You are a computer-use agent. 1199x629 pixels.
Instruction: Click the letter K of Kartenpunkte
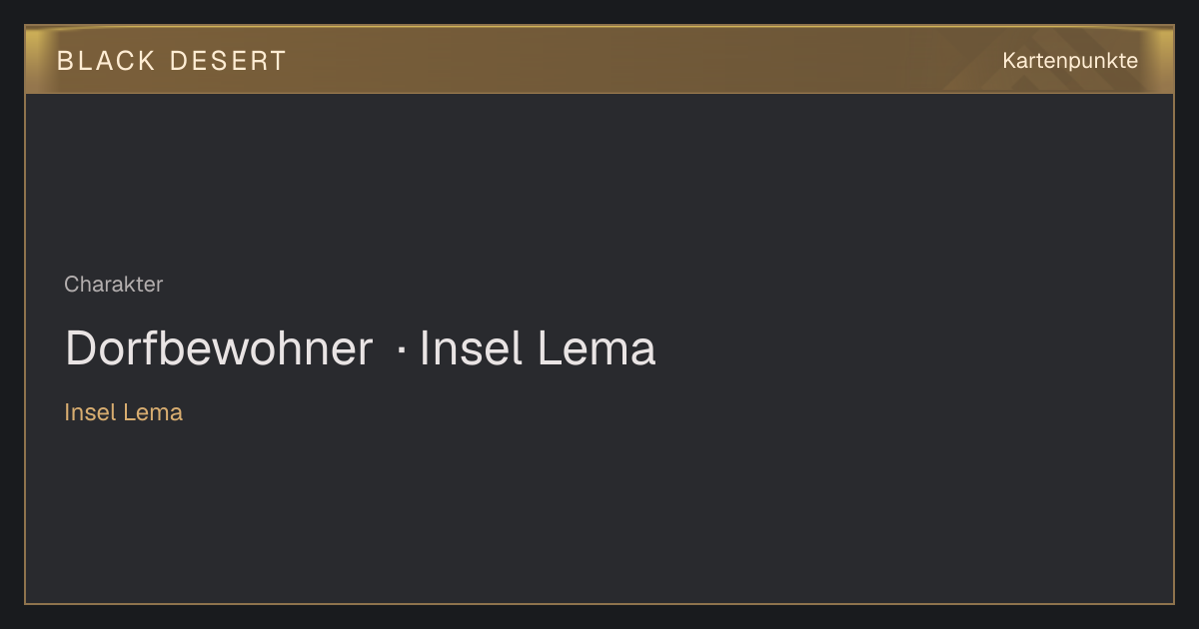click(x=1009, y=61)
